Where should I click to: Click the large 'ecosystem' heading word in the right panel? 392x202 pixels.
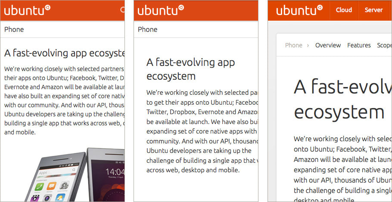[339, 112]
